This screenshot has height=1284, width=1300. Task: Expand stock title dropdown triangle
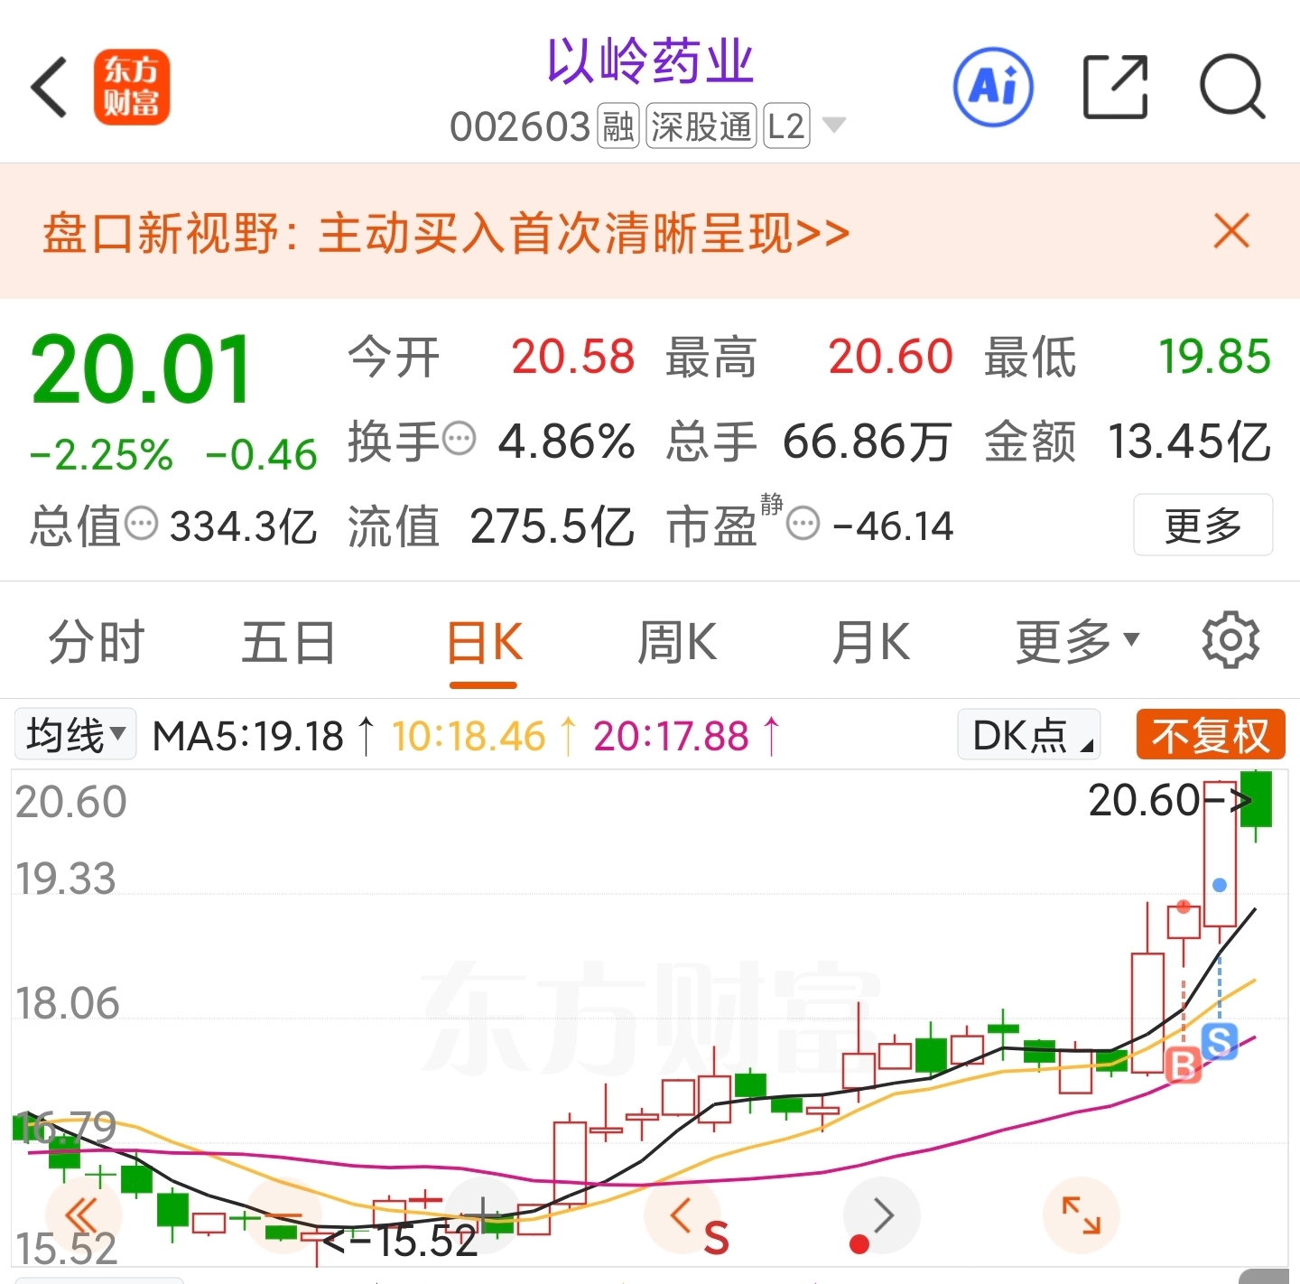pos(834,126)
